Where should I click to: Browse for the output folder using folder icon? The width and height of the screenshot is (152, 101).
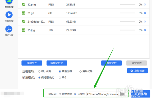coord(122,94)
